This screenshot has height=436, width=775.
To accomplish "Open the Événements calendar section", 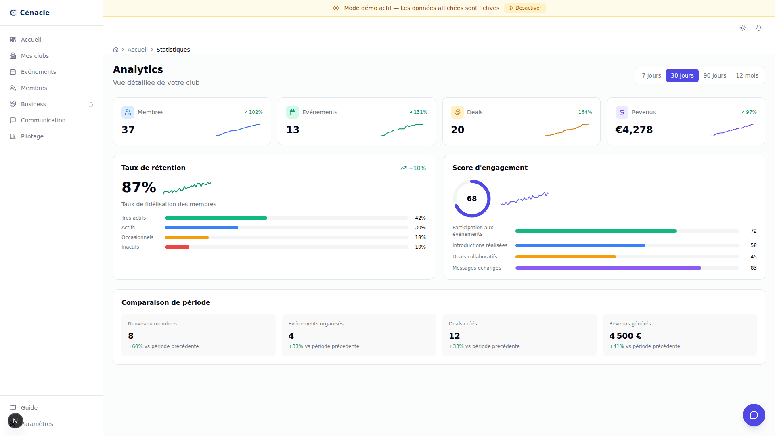I will click(38, 71).
